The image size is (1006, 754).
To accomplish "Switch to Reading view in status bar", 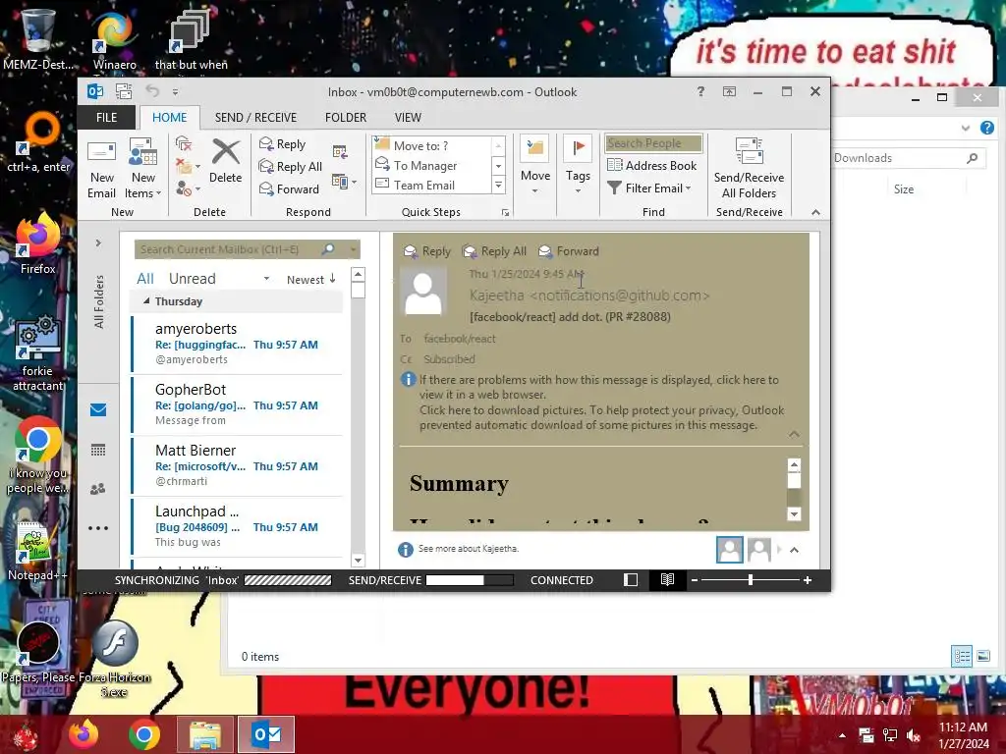I will coord(667,579).
